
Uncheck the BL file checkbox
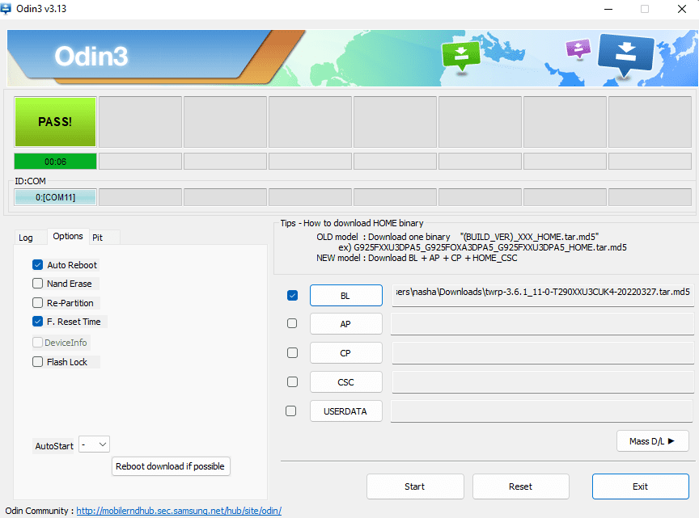pyautogui.click(x=293, y=296)
